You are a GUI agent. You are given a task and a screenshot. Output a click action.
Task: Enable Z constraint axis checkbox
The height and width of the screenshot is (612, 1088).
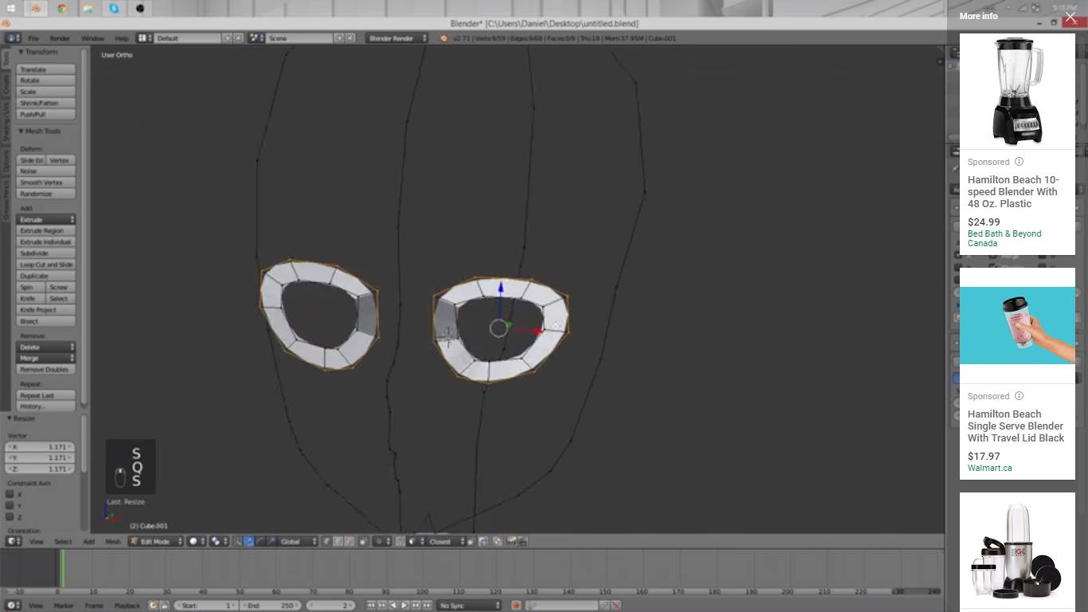[x=10, y=516]
